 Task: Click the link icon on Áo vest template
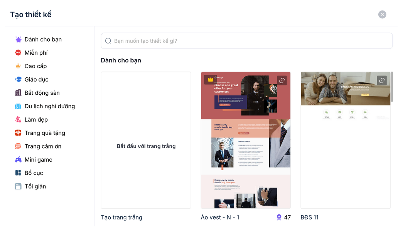tap(282, 80)
